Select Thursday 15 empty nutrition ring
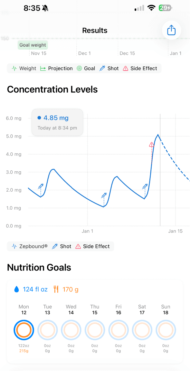The width and height of the screenshot is (190, 371). (x=95, y=330)
